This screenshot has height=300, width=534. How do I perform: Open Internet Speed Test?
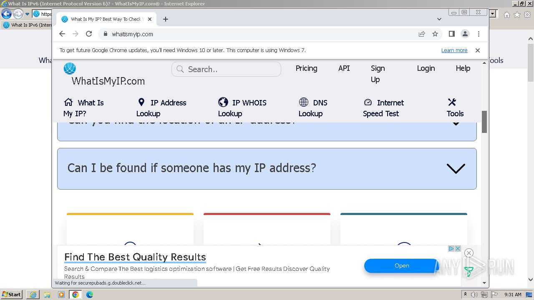click(x=383, y=108)
